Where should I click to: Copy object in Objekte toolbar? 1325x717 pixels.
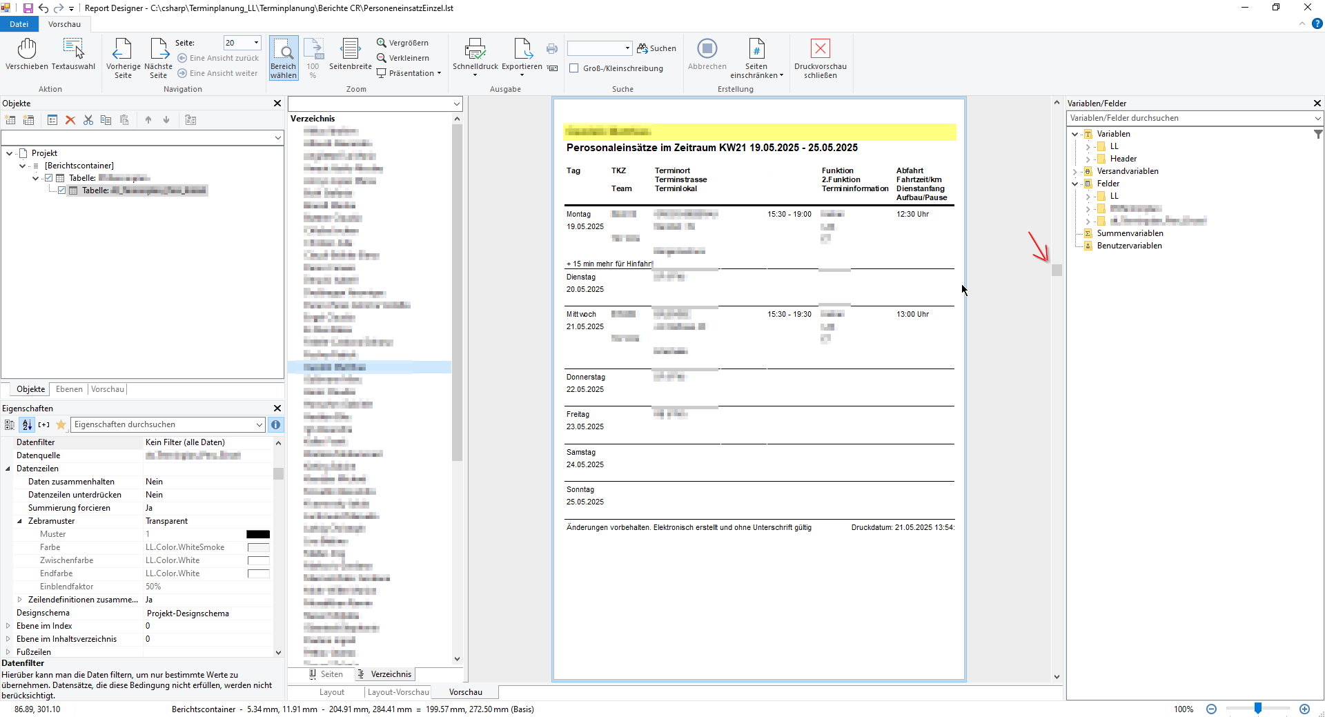click(x=106, y=120)
